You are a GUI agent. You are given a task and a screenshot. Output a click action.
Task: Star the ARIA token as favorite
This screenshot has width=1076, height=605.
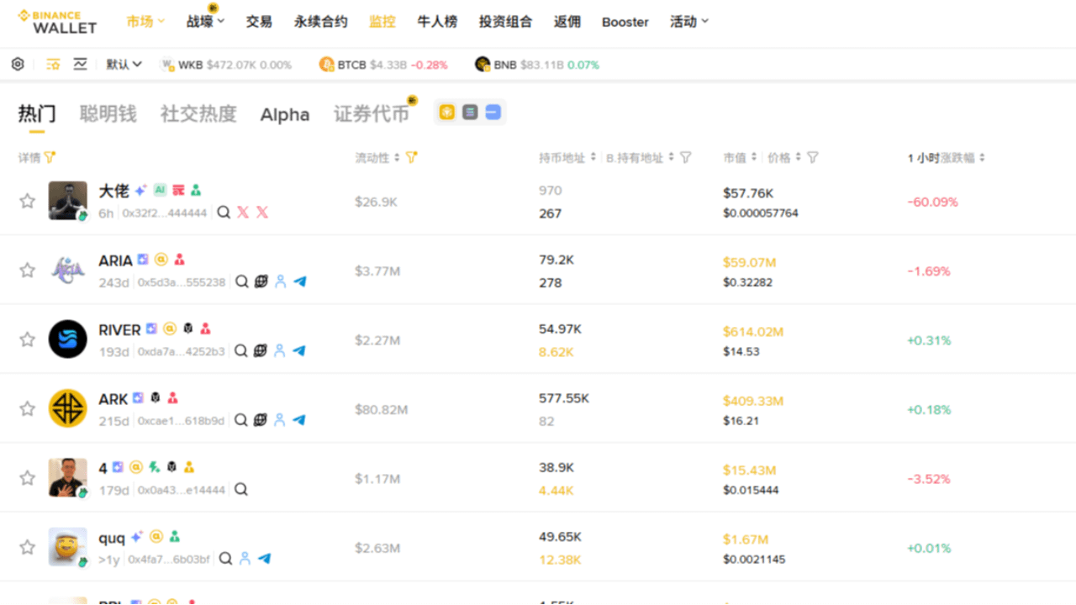(x=28, y=270)
